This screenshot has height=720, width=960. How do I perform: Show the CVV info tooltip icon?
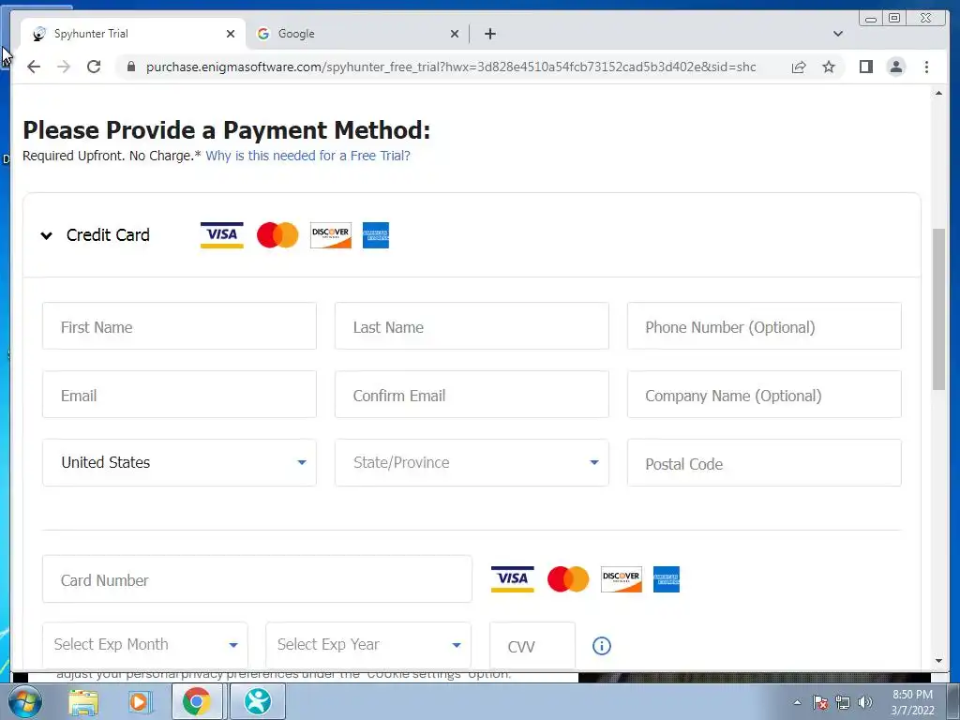(x=602, y=645)
